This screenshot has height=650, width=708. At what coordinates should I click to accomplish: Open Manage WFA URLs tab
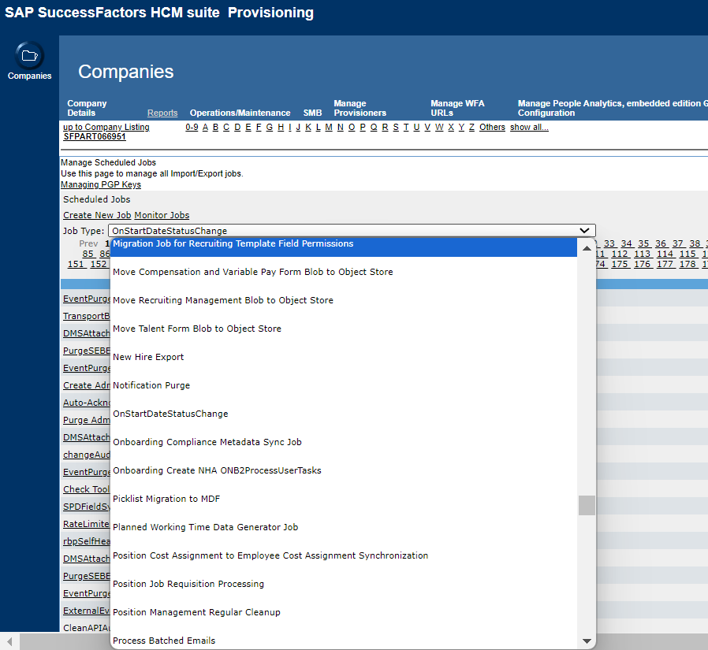[x=457, y=108]
